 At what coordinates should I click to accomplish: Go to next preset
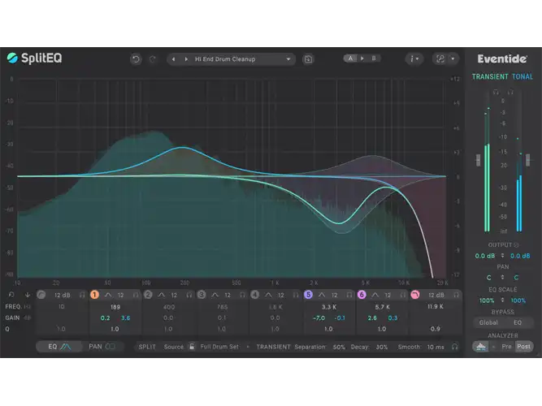[x=186, y=59]
